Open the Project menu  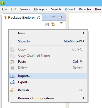point(70,9)
